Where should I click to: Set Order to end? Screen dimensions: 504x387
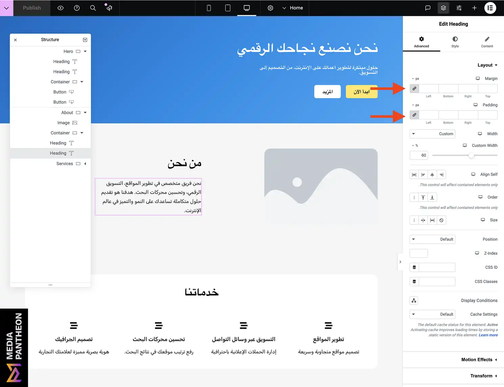pyautogui.click(x=432, y=197)
